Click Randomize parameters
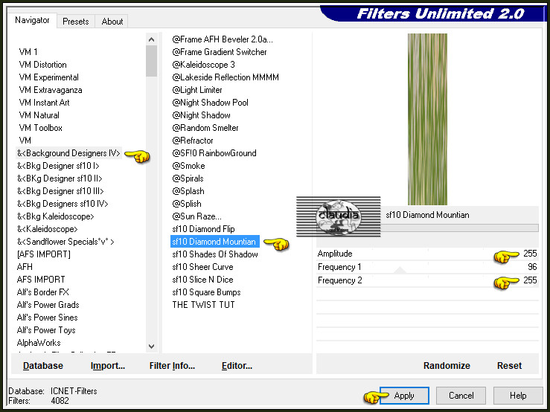 pyautogui.click(x=447, y=365)
